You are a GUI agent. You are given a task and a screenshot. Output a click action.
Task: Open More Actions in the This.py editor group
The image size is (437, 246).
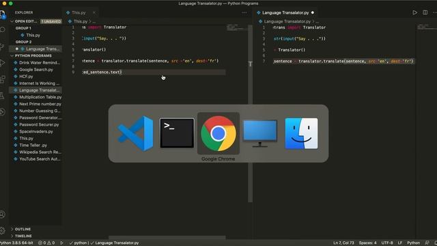pos(244,12)
